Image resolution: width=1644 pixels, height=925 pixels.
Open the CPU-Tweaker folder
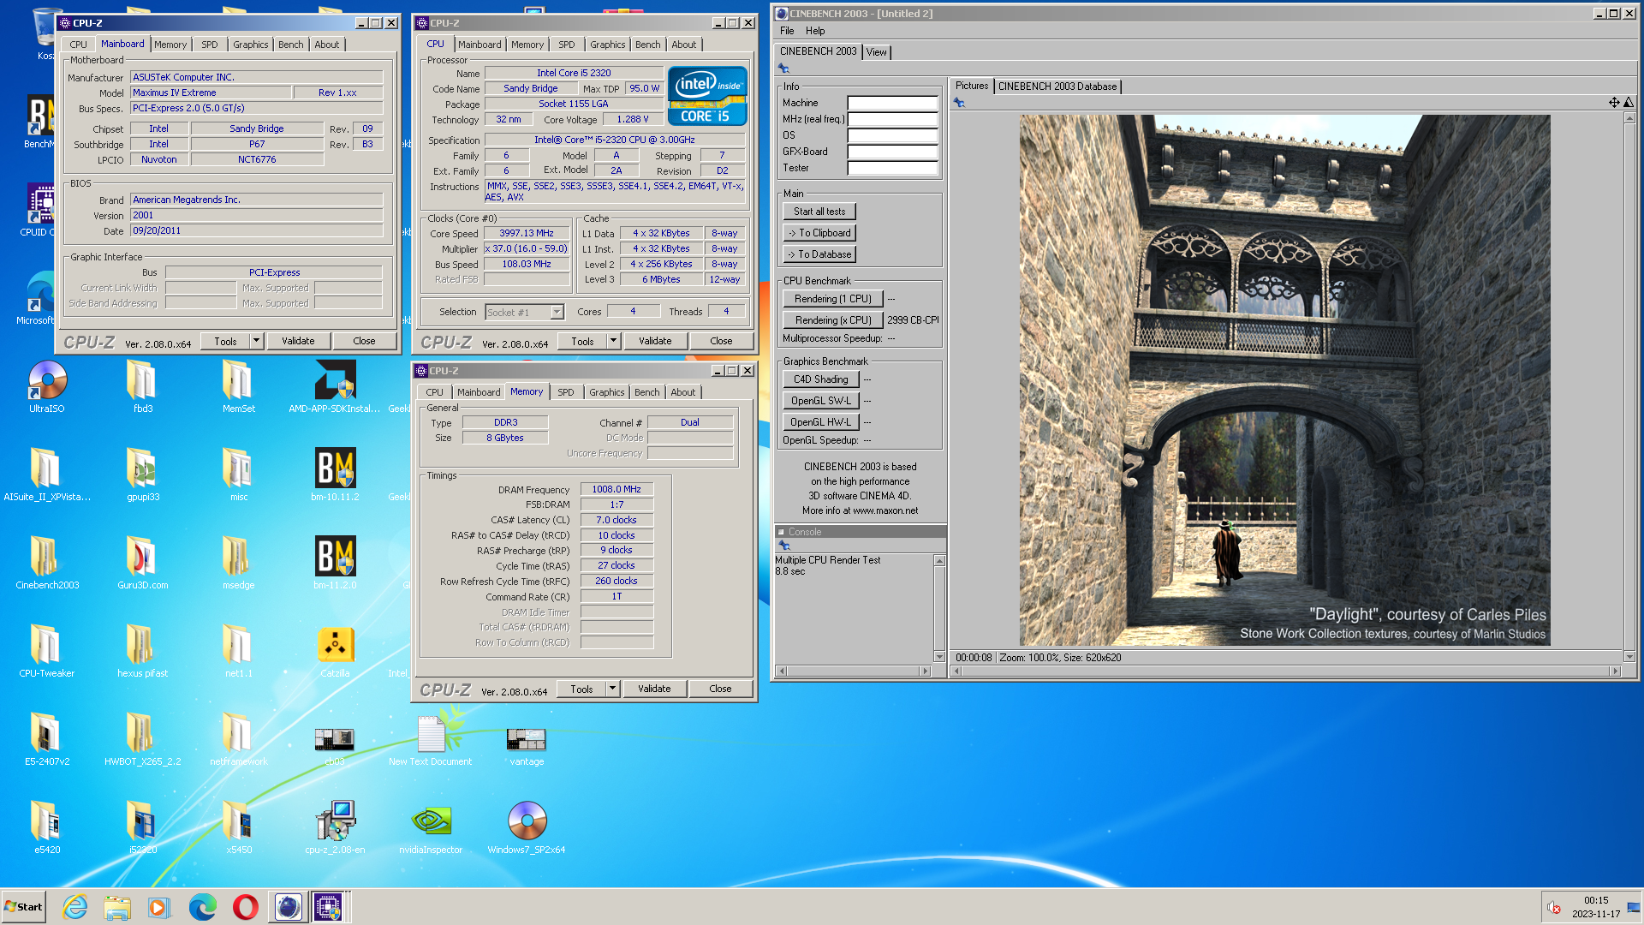47,652
